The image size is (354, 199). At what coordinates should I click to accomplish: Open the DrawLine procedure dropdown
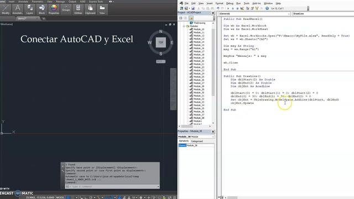323,14
